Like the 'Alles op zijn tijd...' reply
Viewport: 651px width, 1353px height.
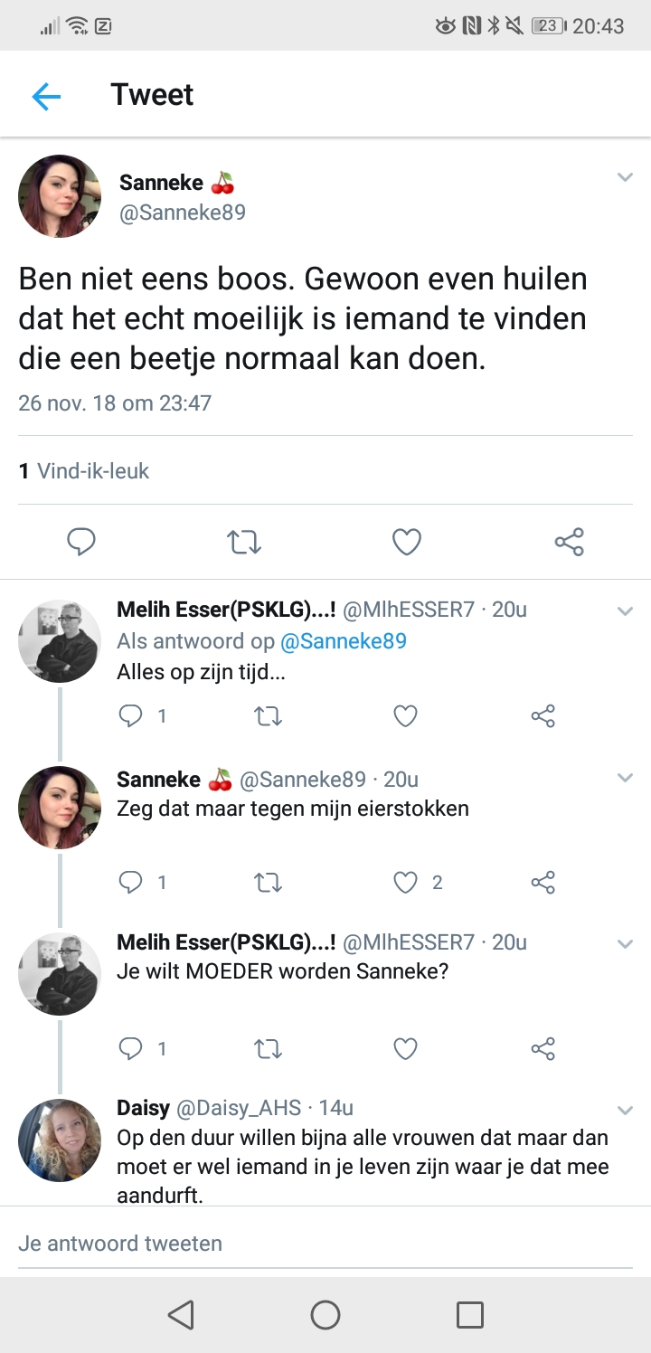point(405,716)
